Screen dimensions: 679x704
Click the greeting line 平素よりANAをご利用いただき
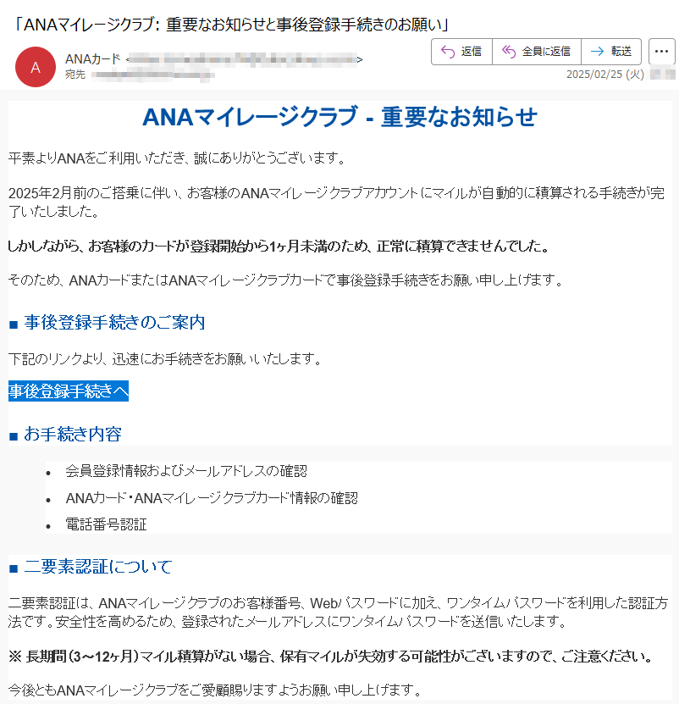coord(177,158)
